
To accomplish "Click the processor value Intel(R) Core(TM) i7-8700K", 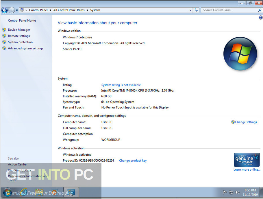I will click(137, 91).
